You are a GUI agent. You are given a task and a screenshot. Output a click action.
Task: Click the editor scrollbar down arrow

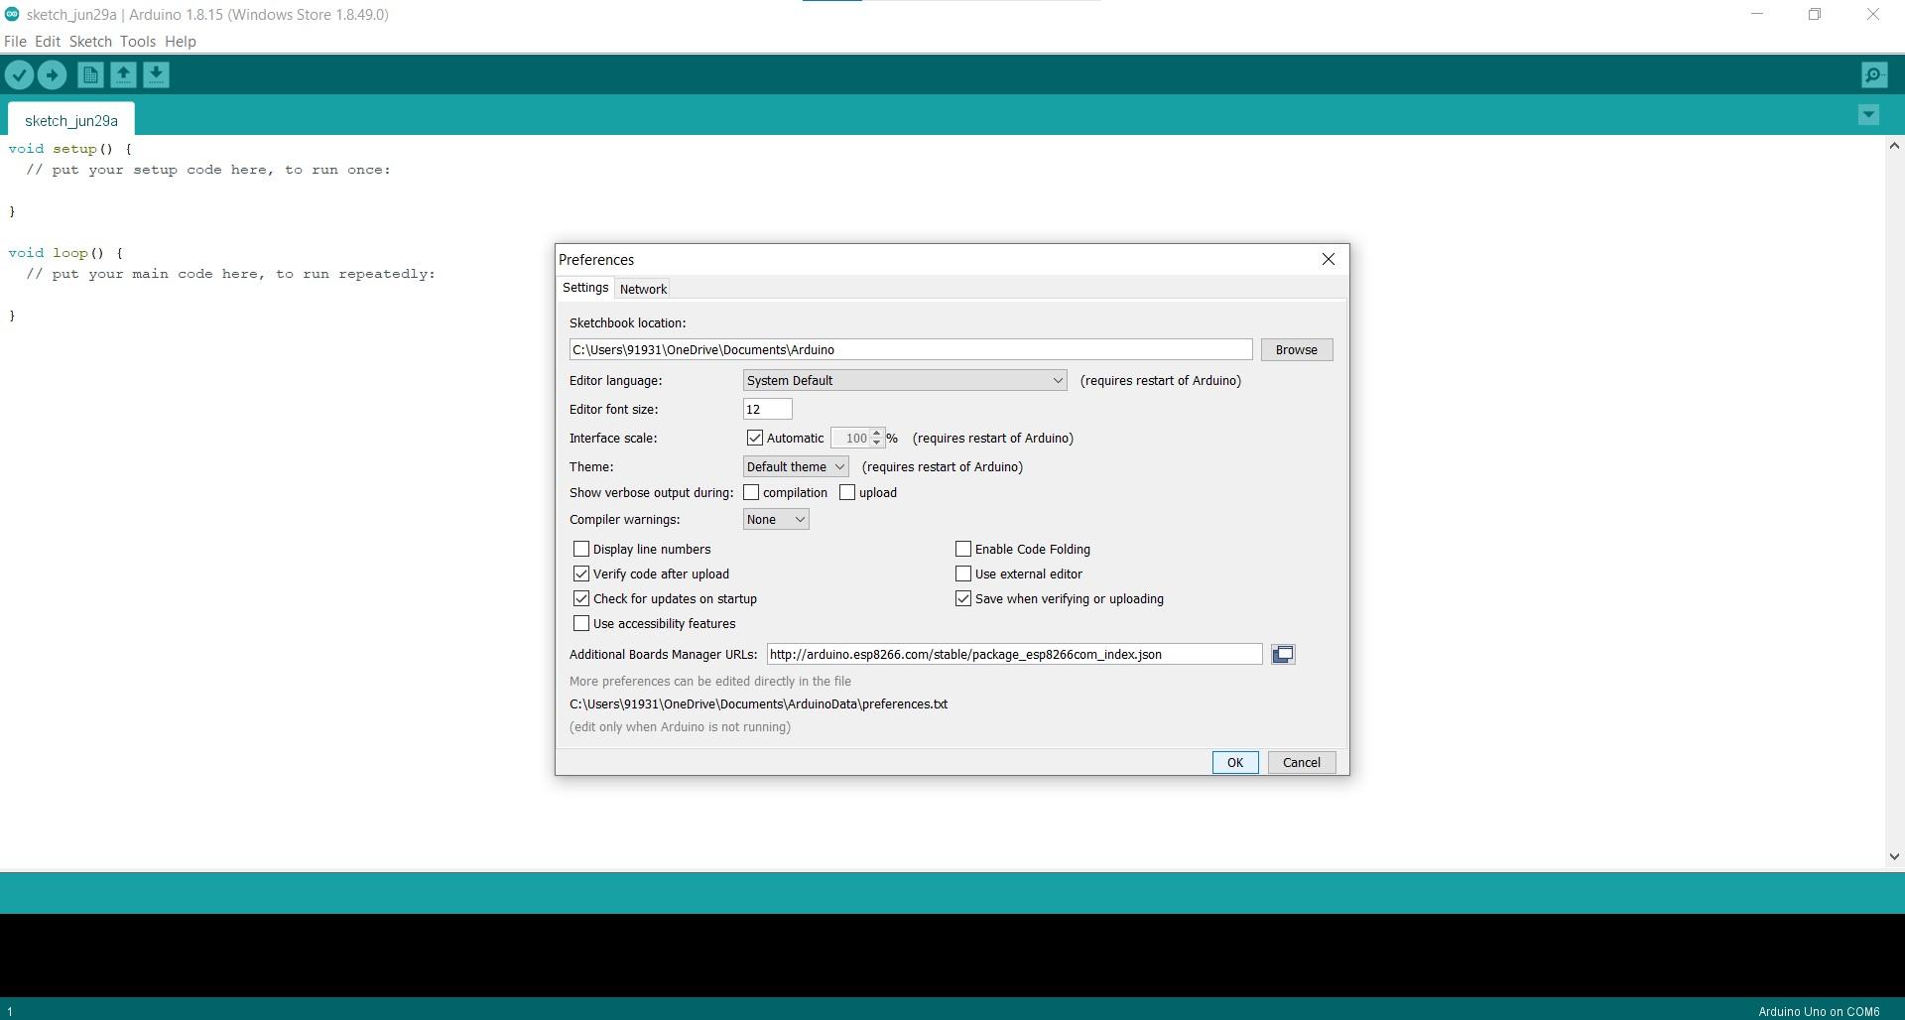coord(1894,856)
